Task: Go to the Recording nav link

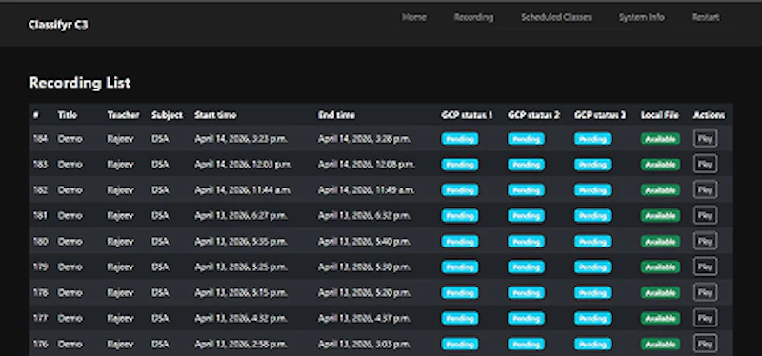Action: coord(473,17)
